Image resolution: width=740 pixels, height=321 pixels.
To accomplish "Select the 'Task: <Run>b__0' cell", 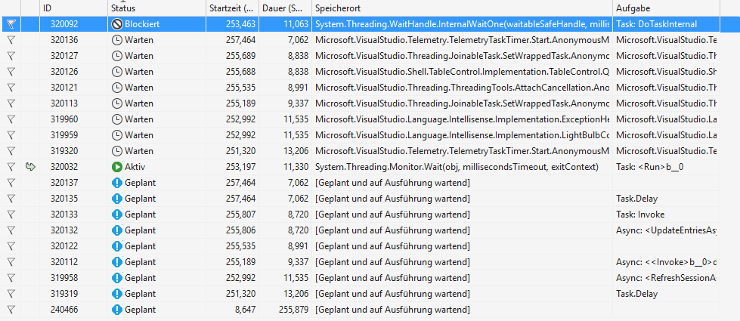I will coord(666,167).
